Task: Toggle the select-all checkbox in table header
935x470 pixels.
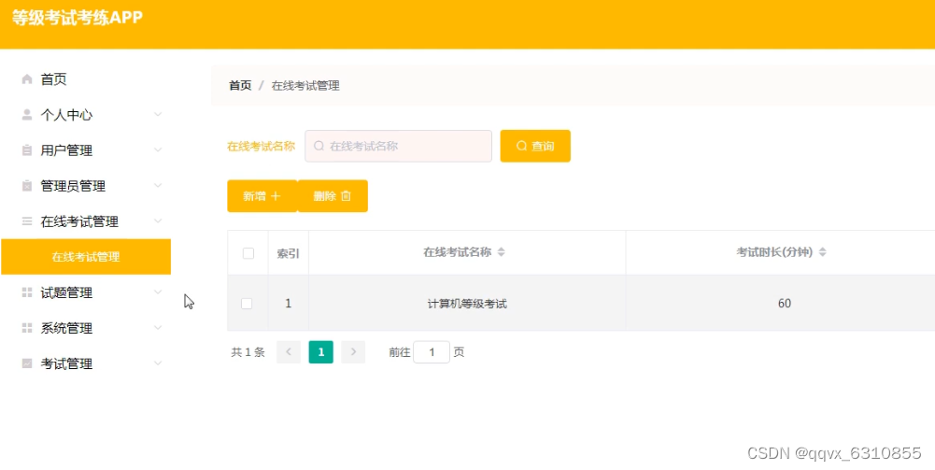Action: coord(248,253)
